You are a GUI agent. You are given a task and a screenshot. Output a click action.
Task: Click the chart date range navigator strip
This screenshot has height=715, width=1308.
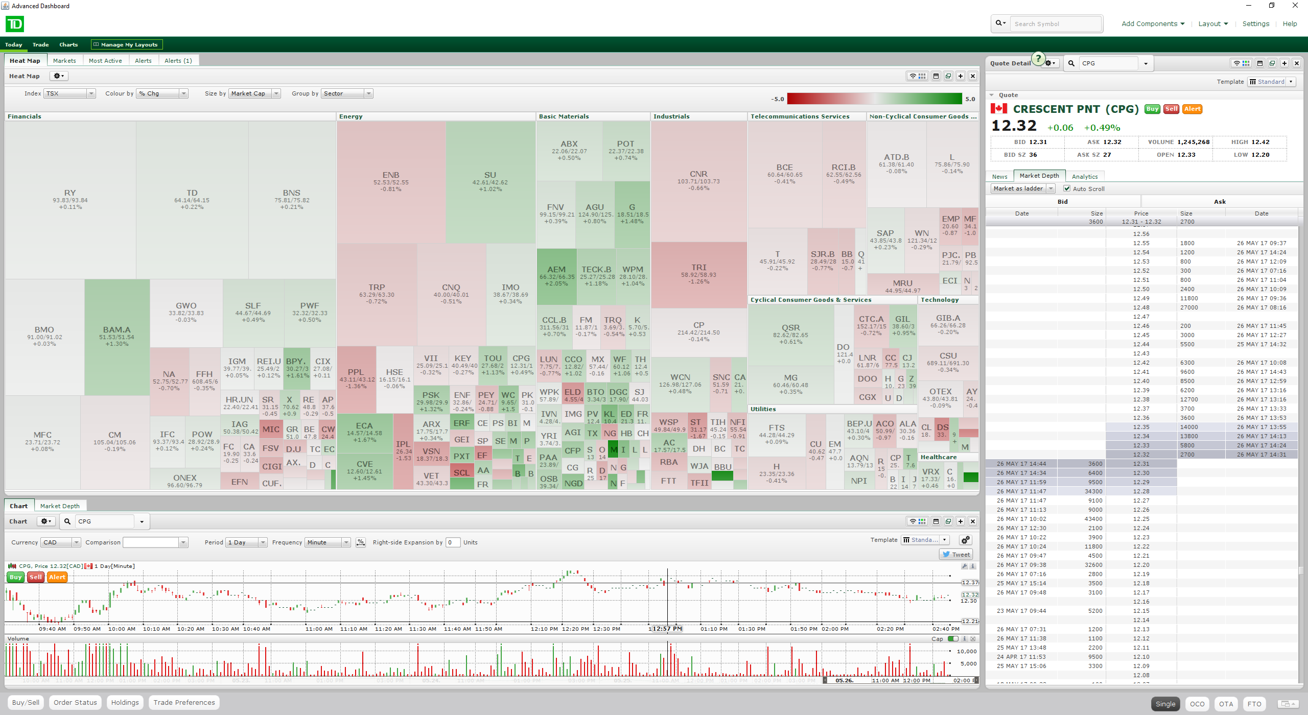(x=491, y=681)
